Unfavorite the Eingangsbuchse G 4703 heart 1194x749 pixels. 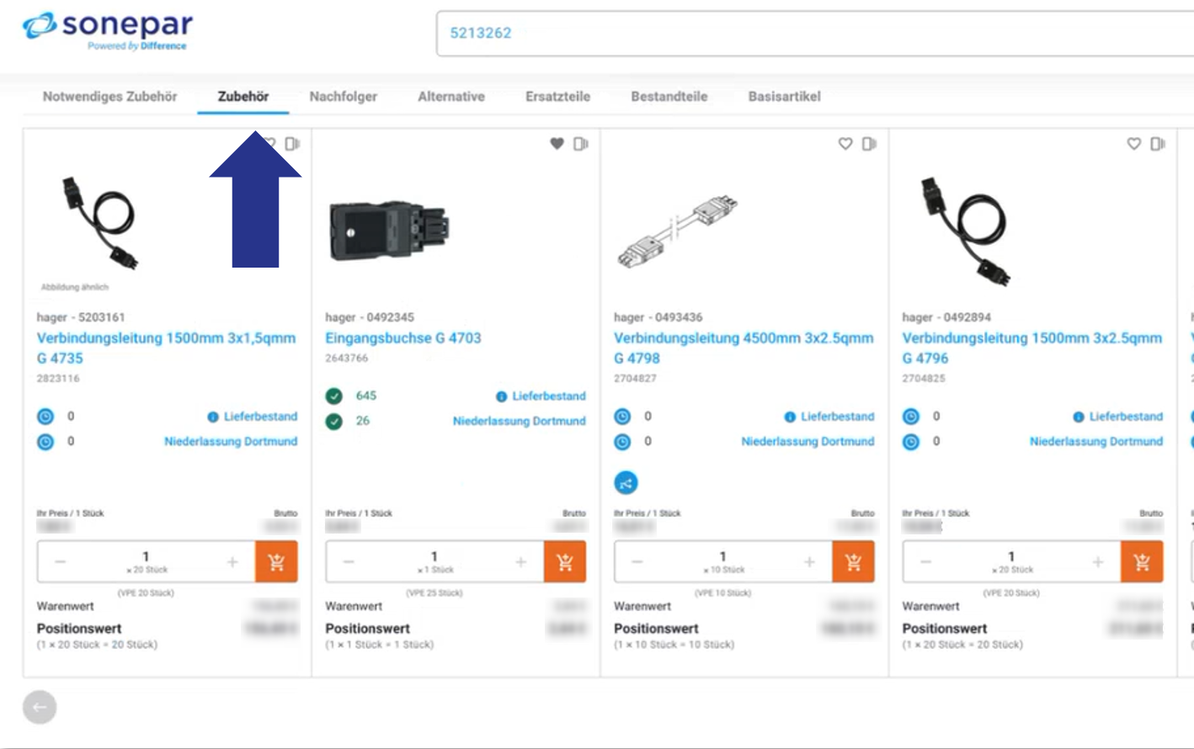pos(557,144)
